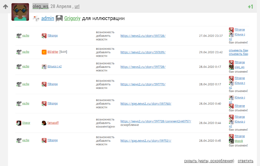Image resolution: width=260 pixels, height=166 pixels.
Task: Click "скрыть (маты, оскорбления)" link
Action: (209, 161)
